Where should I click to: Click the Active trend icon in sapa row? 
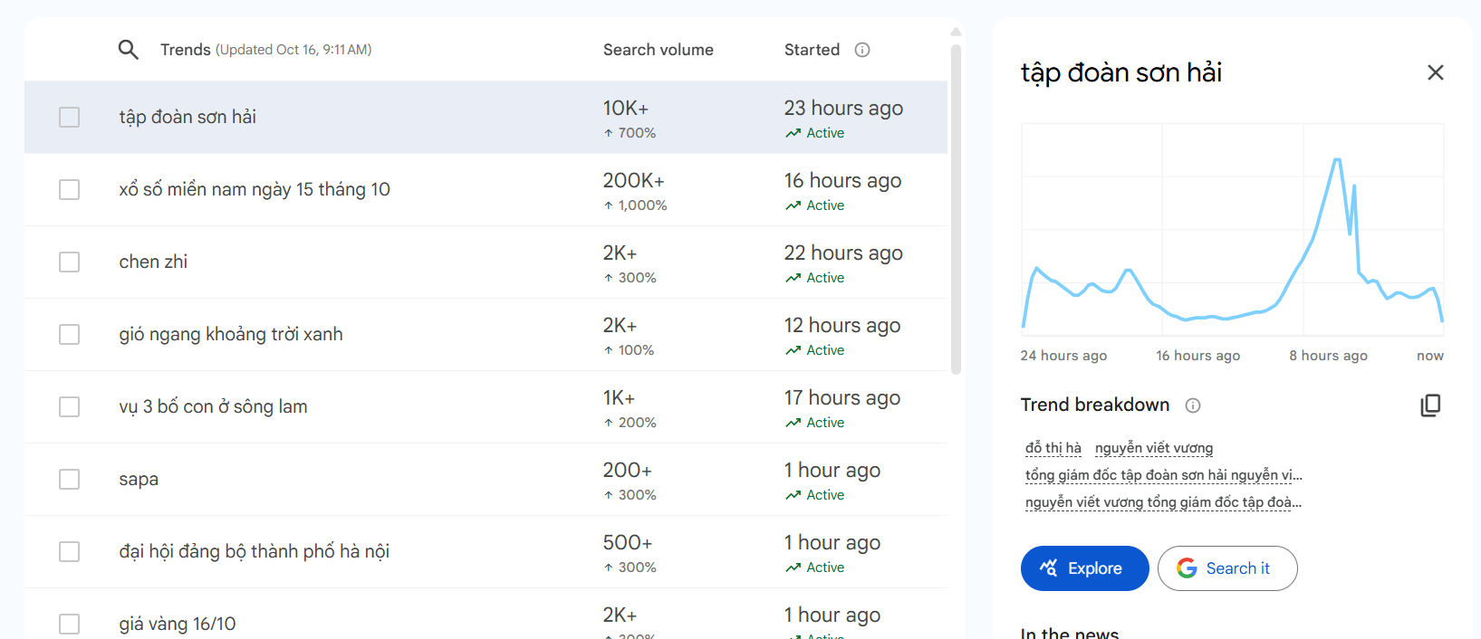(x=793, y=495)
